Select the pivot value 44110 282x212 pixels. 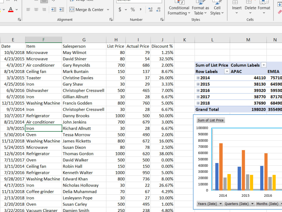(248, 78)
